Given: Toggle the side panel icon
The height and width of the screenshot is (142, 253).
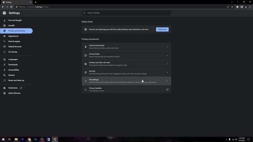Looking at the screenshot, I should [242, 7].
